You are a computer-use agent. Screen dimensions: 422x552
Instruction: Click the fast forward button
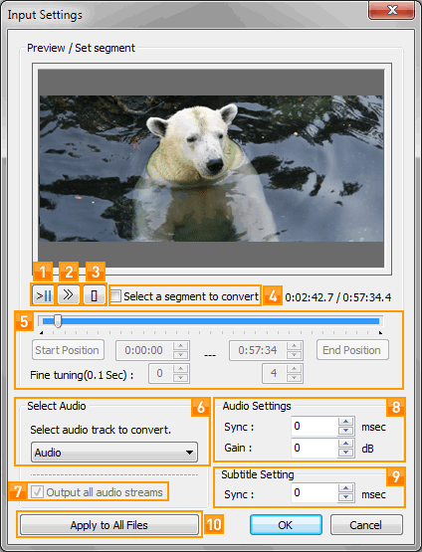point(69,295)
